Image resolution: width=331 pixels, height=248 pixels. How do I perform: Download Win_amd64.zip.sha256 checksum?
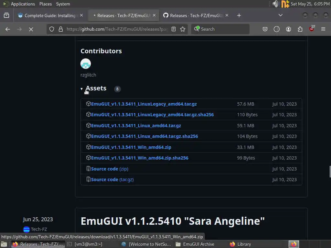pos(140,158)
